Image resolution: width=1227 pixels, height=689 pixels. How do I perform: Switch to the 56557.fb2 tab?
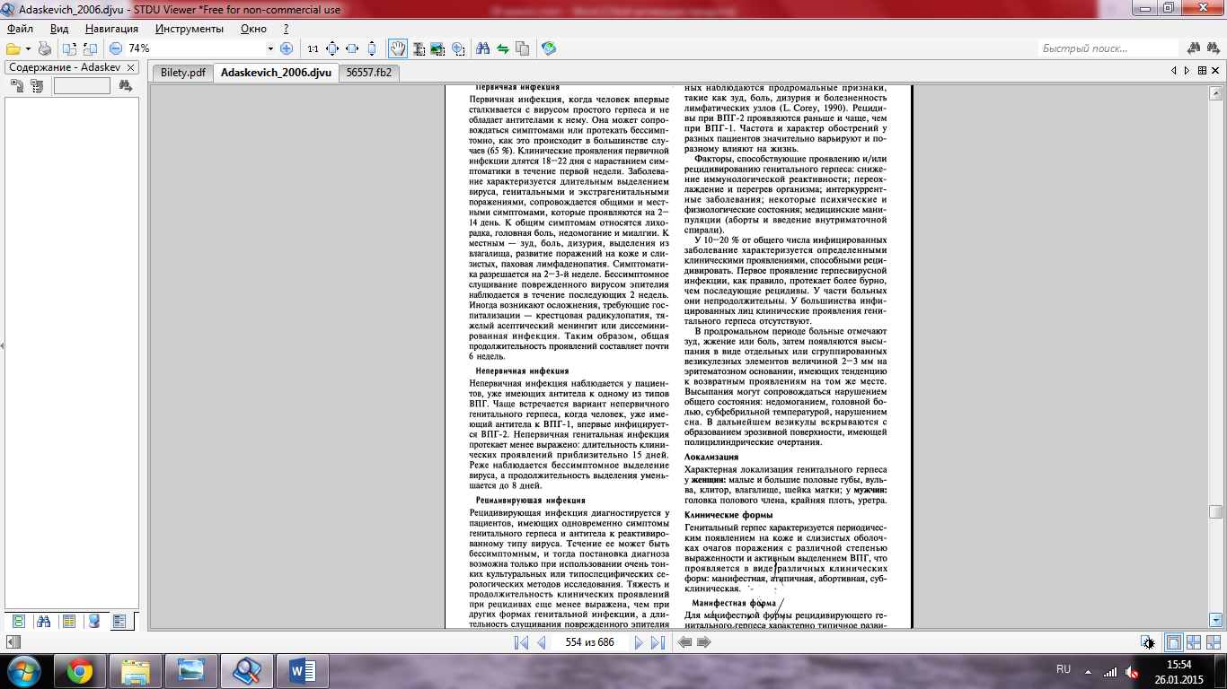[370, 73]
